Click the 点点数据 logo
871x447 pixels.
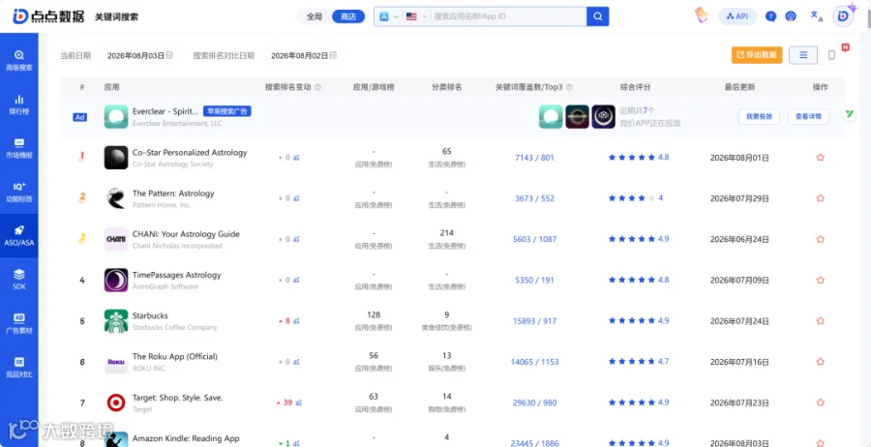pos(49,16)
